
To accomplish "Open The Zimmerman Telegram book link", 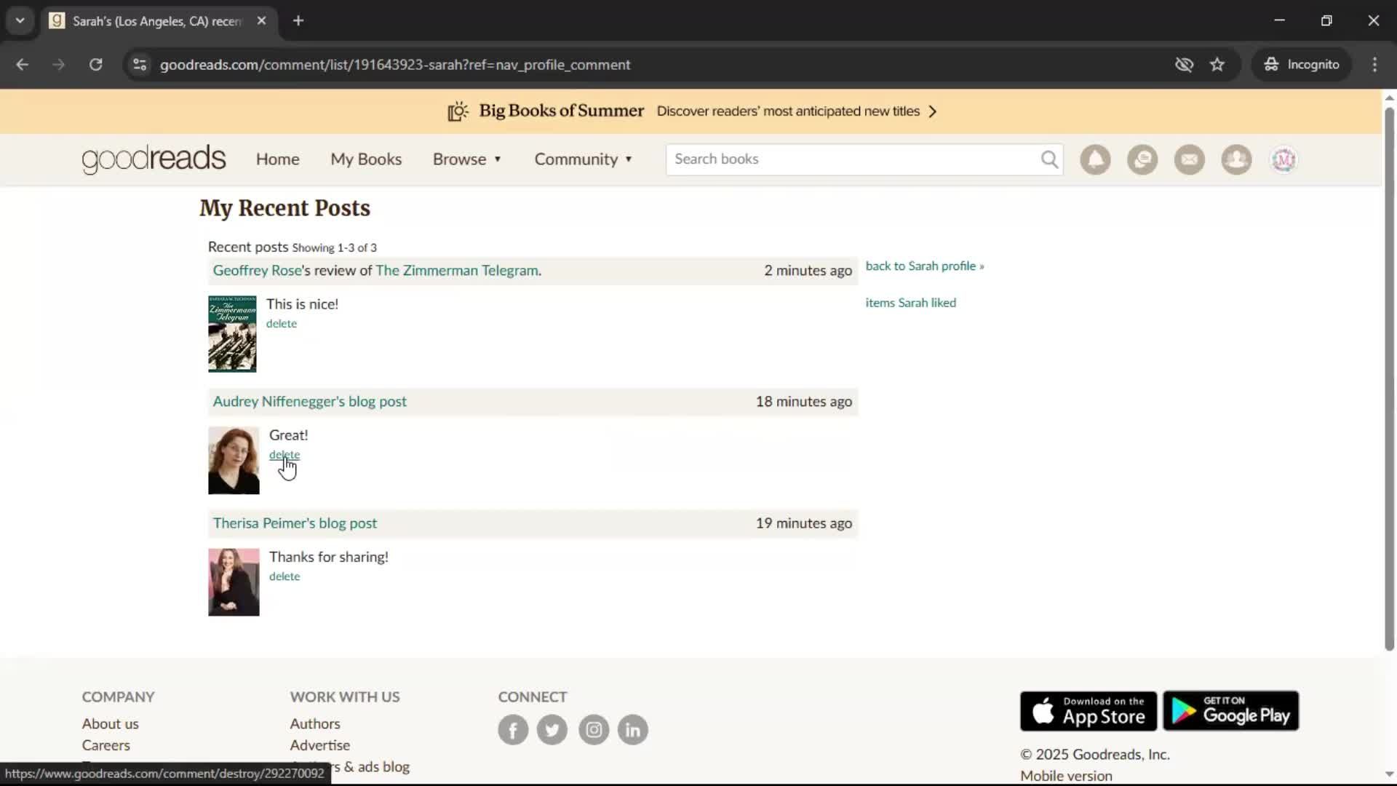I will (x=457, y=271).
